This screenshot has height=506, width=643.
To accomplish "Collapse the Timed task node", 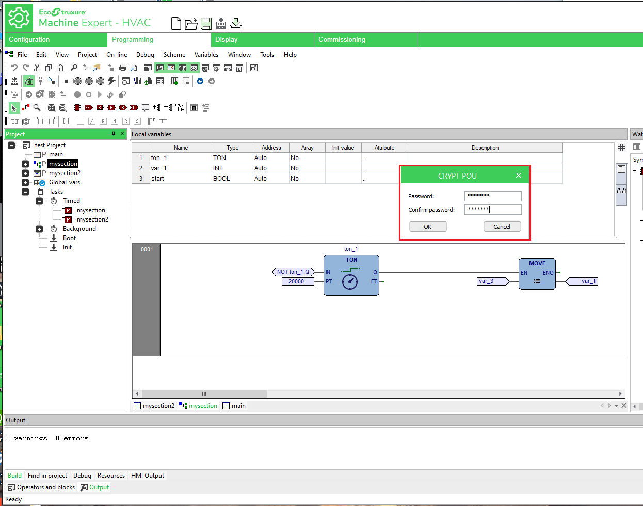I will click(x=39, y=201).
